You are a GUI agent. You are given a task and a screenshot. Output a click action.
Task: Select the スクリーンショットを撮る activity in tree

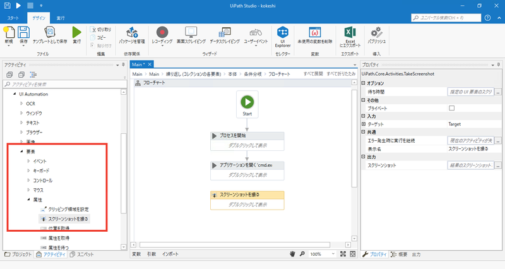click(64, 218)
